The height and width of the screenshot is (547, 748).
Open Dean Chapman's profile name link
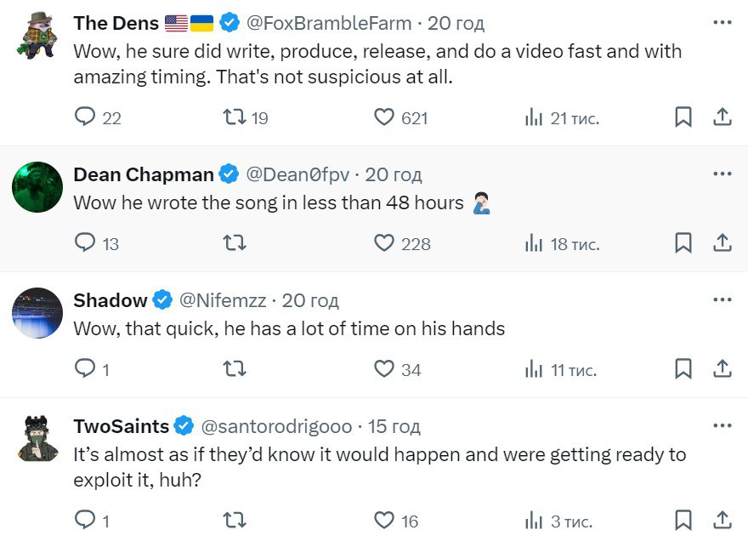144,174
